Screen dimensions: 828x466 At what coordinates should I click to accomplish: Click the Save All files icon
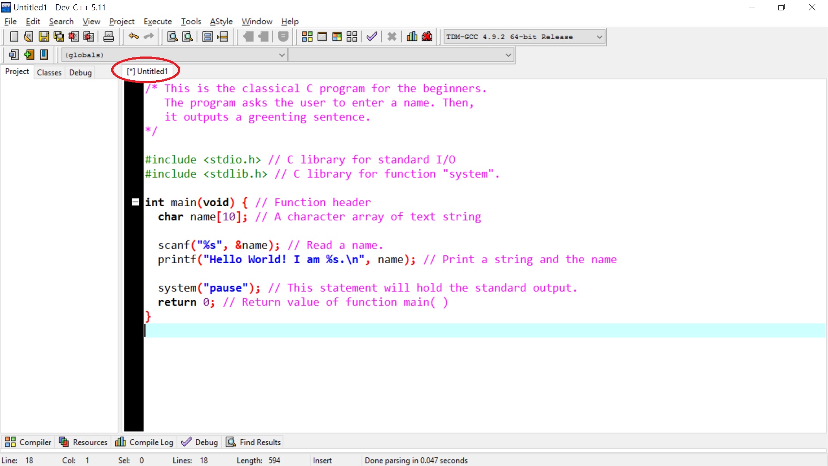point(59,37)
